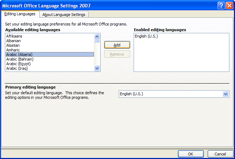235x159 pixels.
Task: Choose Arabic (Egypt) from the list
Action: 50,64
